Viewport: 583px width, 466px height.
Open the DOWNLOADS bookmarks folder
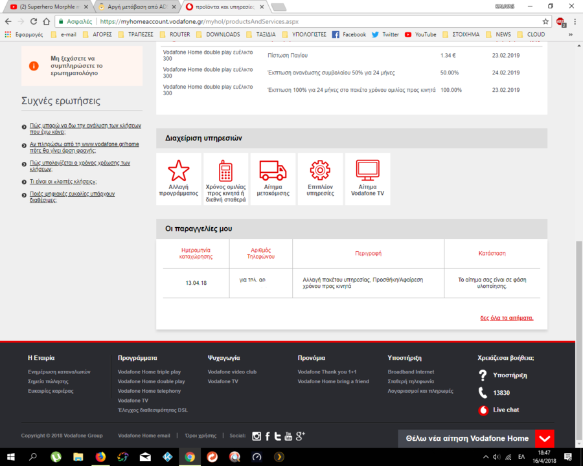(218, 34)
